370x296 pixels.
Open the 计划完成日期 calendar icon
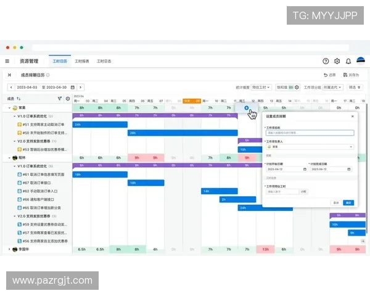tap(349, 169)
